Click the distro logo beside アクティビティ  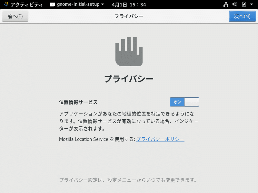[6, 5]
